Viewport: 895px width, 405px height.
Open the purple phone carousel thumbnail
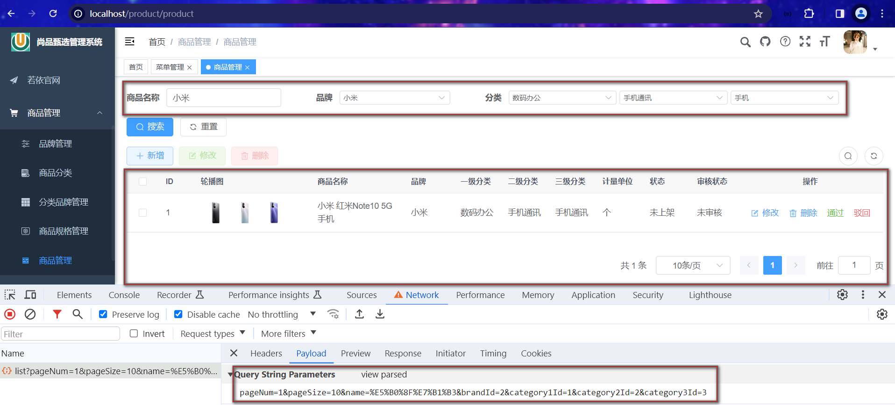point(274,213)
